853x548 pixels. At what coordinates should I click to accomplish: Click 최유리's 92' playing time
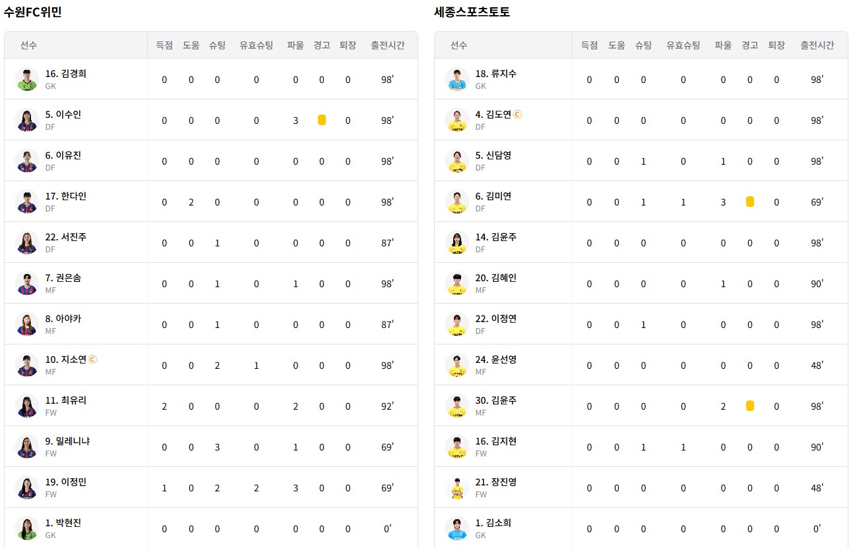click(388, 406)
